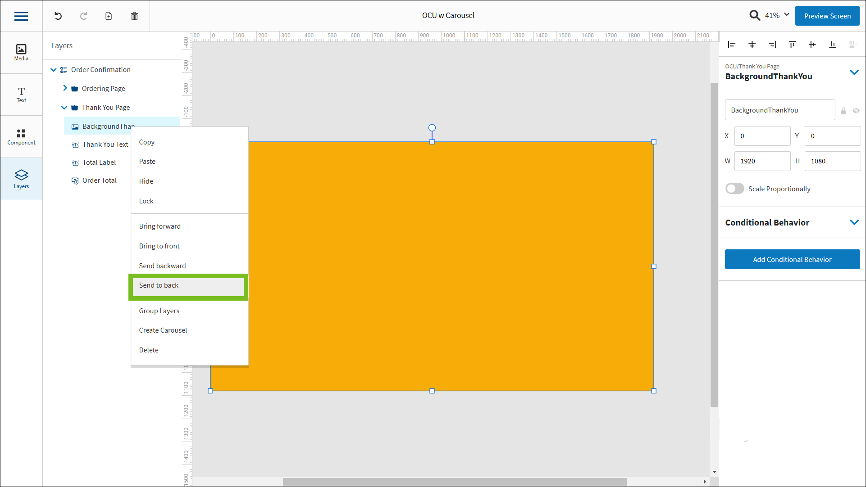Image resolution: width=866 pixels, height=487 pixels.
Task: Click the align bottom edges icon
Action: pyautogui.click(x=832, y=45)
